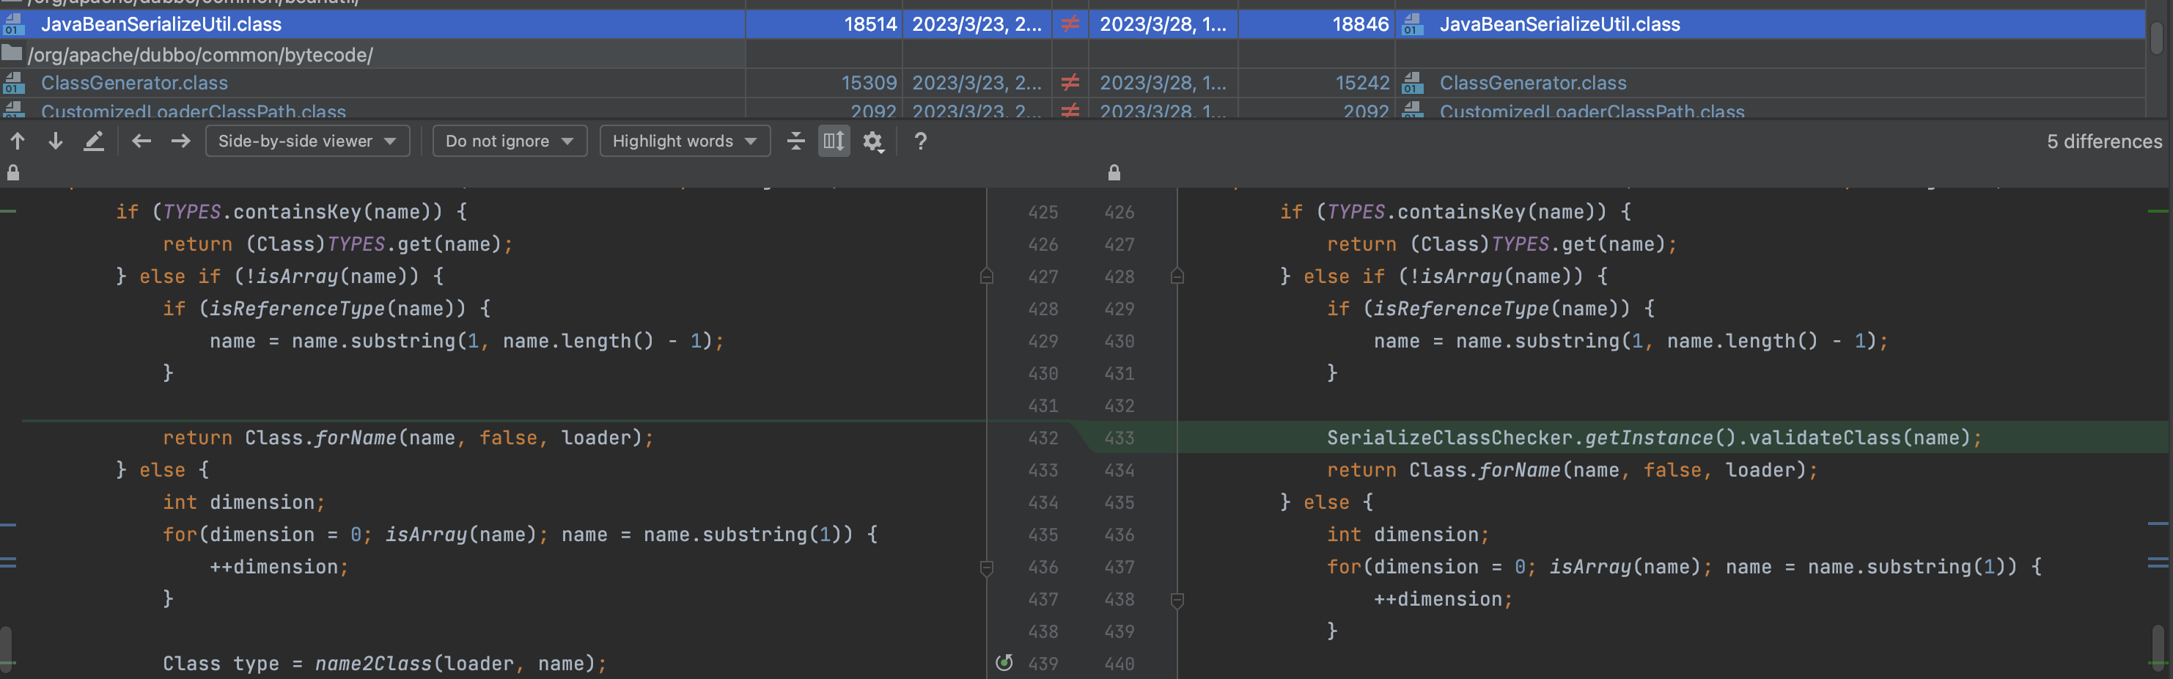The height and width of the screenshot is (679, 2173).
Task: Open the Side-by-side viewer dropdown
Action: click(x=307, y=141)
